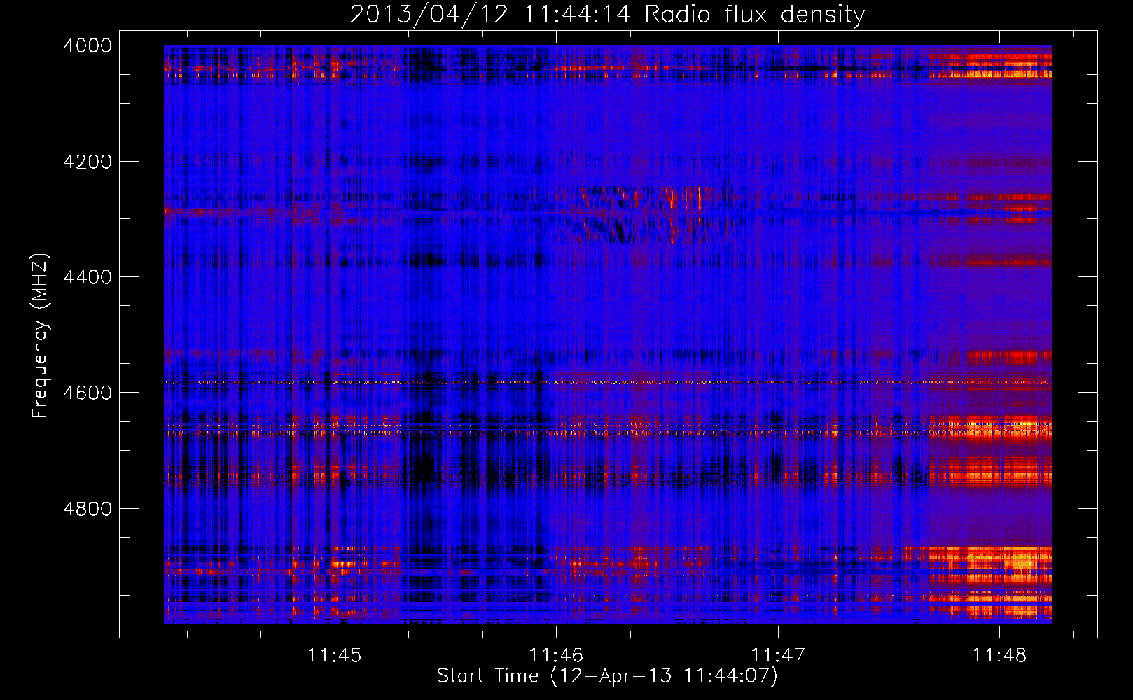
Task: Click the 11:46 time tick label
Action: (x=556, y=655)
